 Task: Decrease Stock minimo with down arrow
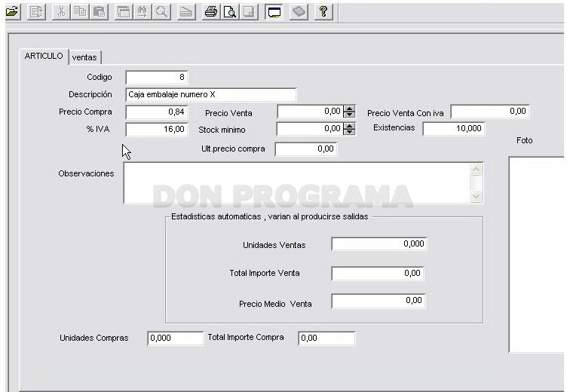(349, 132)
